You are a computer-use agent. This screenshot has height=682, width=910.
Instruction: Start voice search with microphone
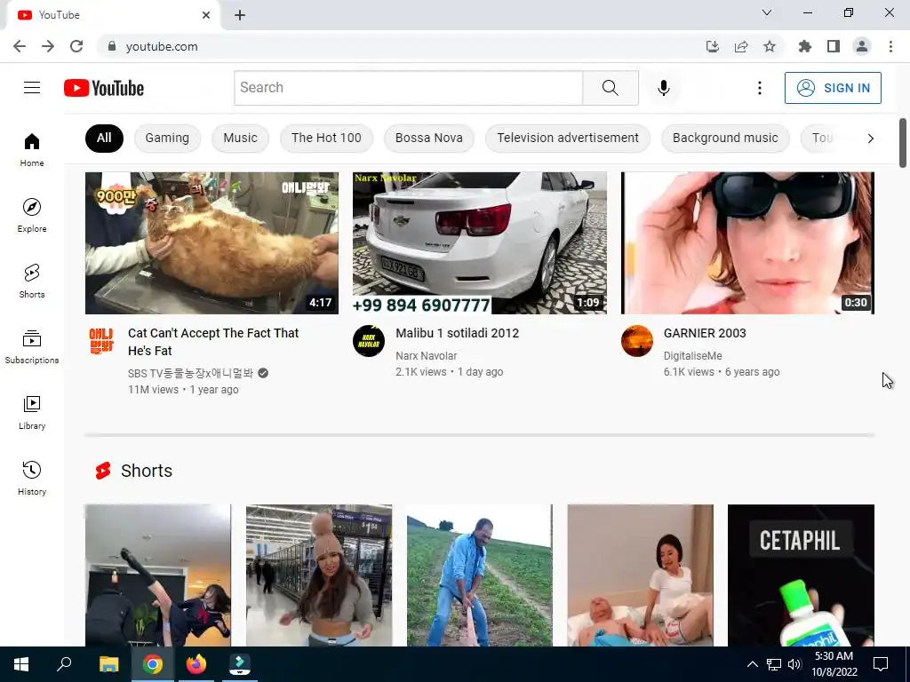coord(663,88)
